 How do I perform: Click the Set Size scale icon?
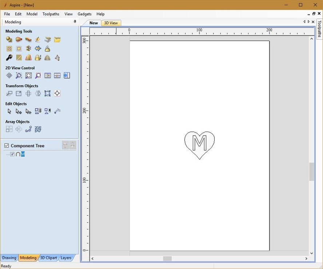(19, 93)
